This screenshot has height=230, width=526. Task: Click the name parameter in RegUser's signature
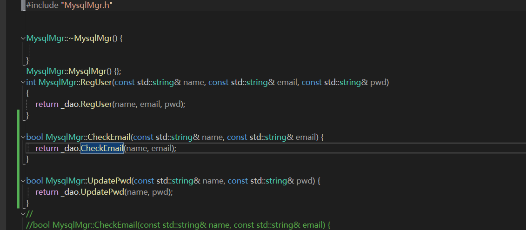tap(193, 82)
